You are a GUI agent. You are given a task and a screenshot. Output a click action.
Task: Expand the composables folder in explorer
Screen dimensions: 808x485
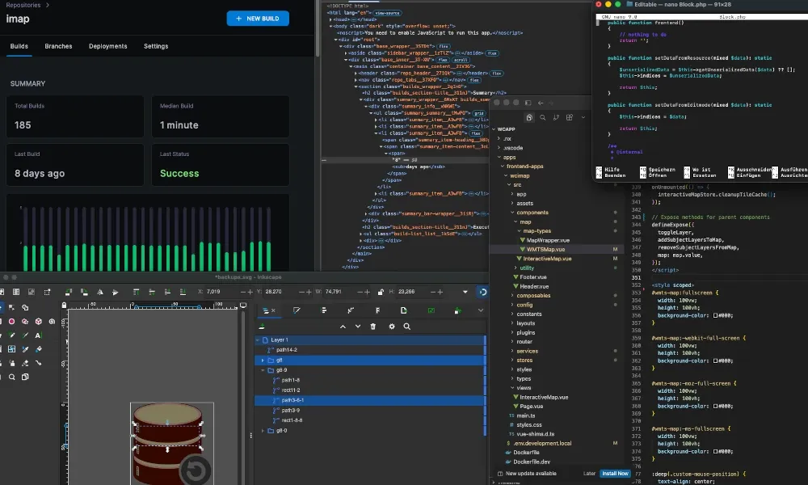point(533,296)
